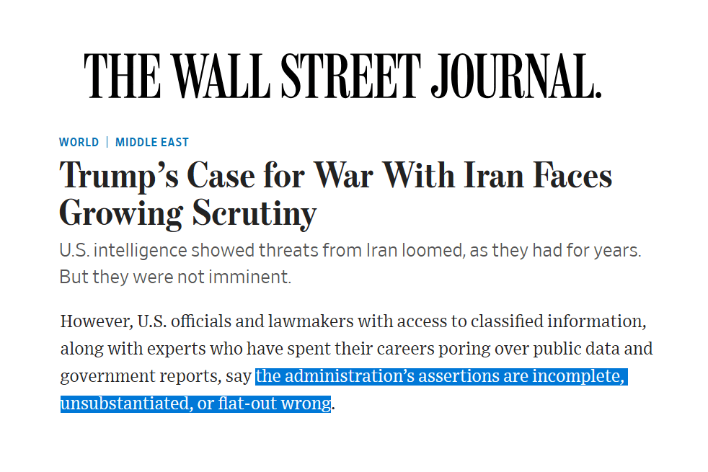Click the word "JOURNAL." in the masthead
708x472 pixels.
pos(515,76)
